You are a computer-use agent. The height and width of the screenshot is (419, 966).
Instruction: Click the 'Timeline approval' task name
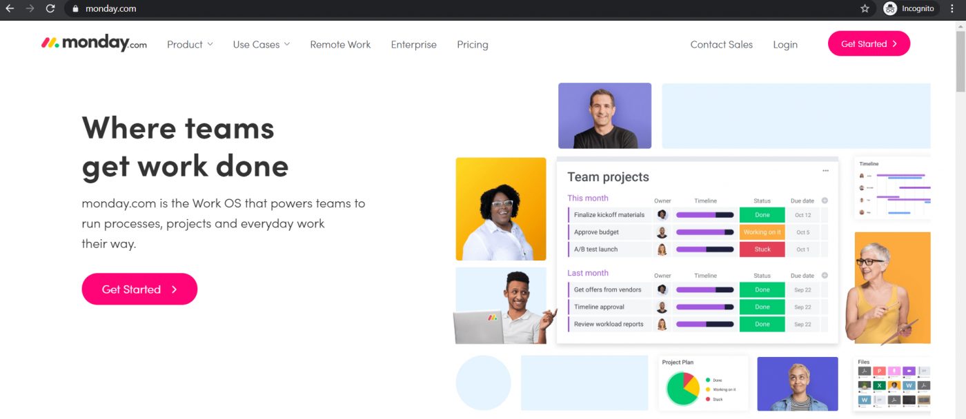(x=599, y=307)
